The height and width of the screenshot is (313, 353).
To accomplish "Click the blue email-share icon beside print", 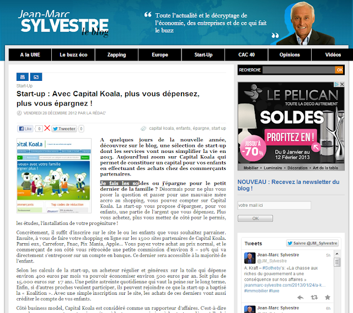I will click(x=36, y=77).
